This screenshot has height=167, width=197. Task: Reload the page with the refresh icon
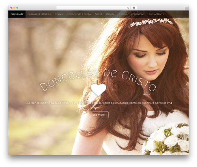128,8
